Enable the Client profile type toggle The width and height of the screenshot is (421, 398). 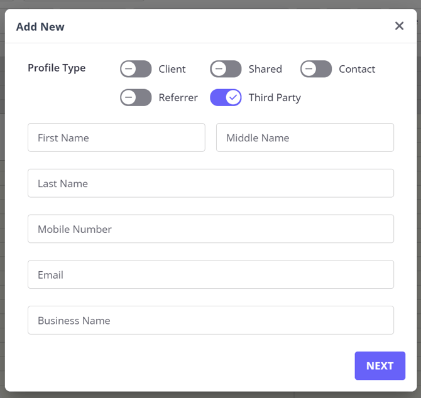(x=136, y=69)
